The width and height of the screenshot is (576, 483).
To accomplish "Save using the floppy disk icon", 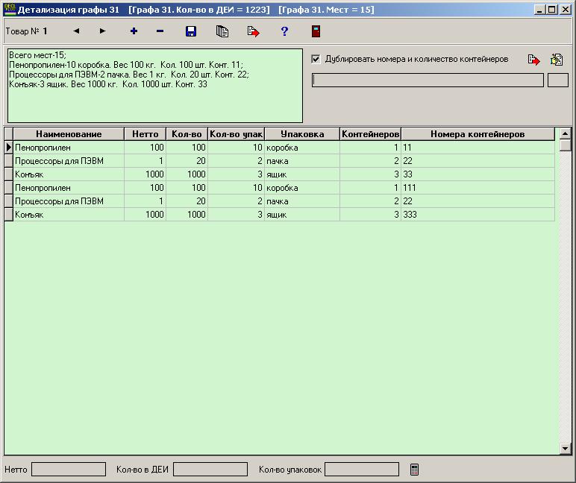I will (191, 31).
